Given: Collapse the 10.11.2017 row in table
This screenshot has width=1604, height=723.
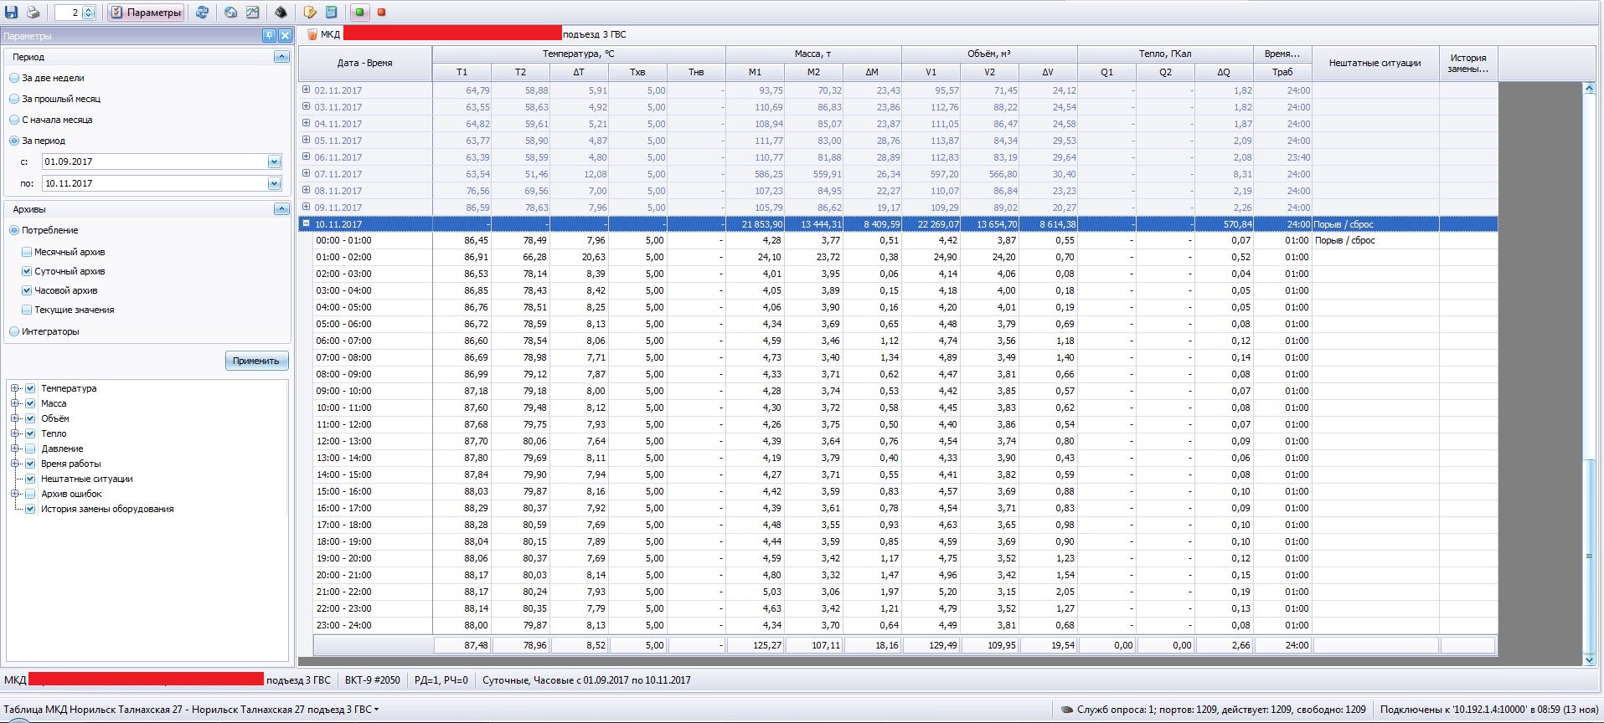Looking at the screenshot, I should 306,223.
